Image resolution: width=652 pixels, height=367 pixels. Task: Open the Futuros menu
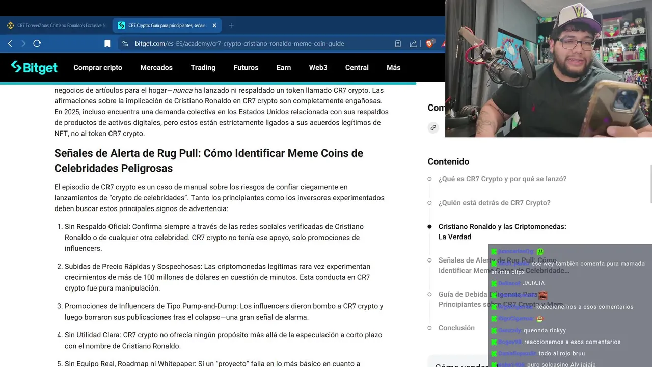246,67
